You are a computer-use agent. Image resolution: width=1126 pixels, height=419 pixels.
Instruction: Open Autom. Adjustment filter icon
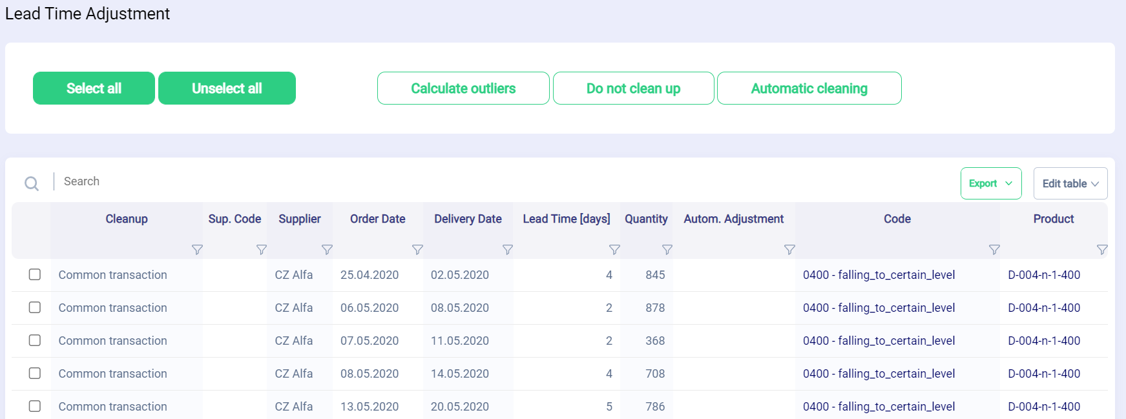point(789,250)
